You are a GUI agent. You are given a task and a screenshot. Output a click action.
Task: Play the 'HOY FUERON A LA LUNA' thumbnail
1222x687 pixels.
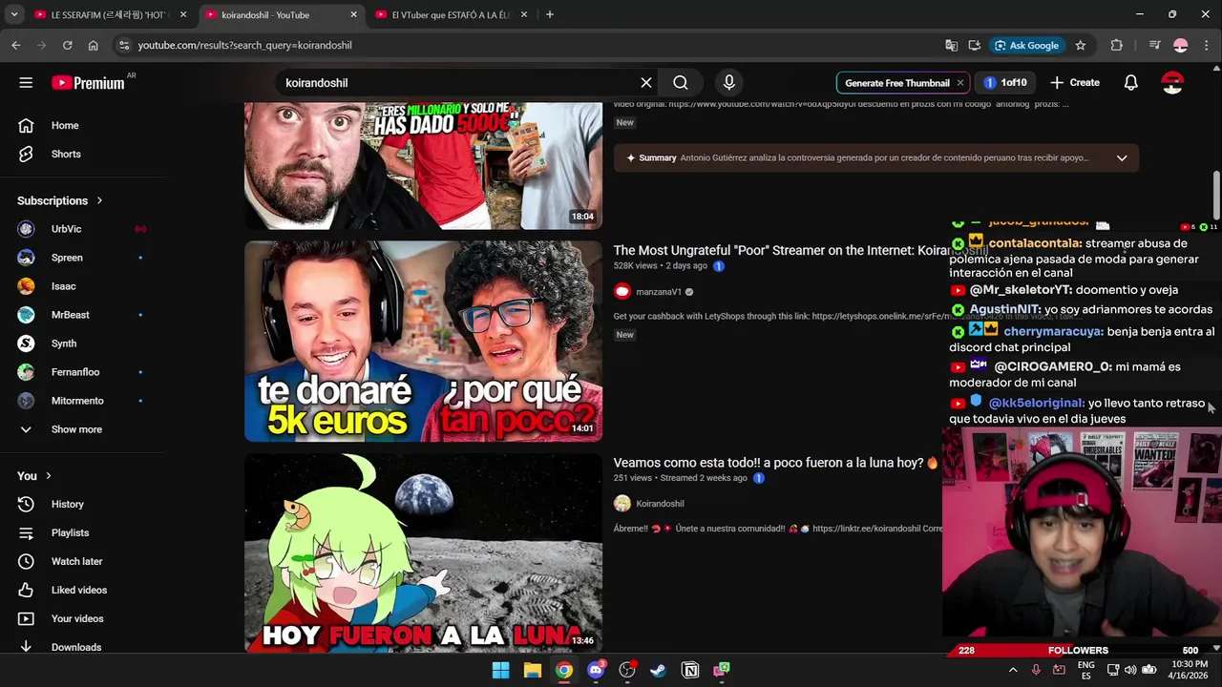[x=423, y=553]
